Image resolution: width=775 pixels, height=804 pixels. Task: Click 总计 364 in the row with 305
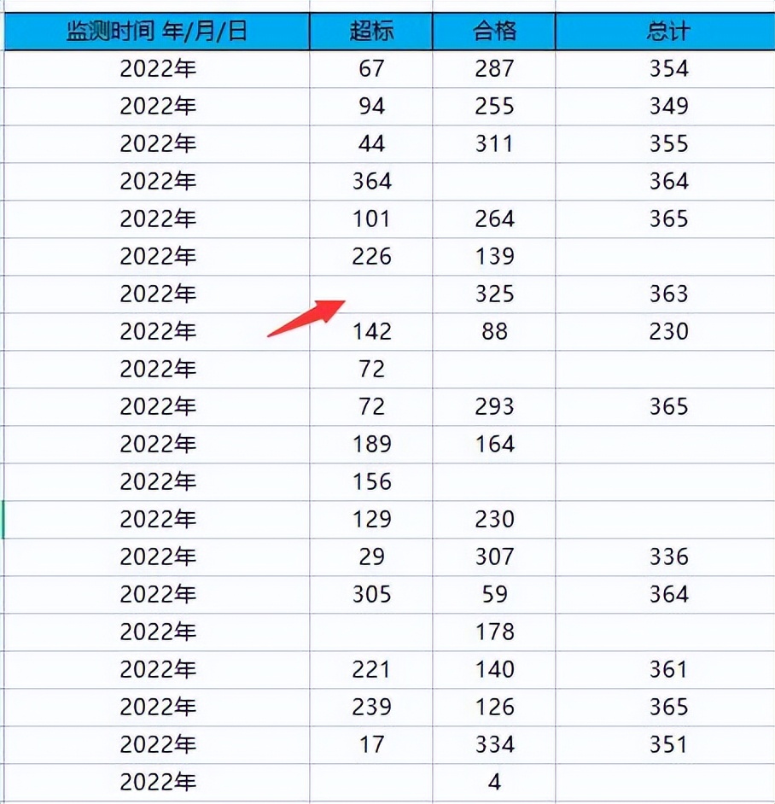pyautogui.click(x=665, y=595)
